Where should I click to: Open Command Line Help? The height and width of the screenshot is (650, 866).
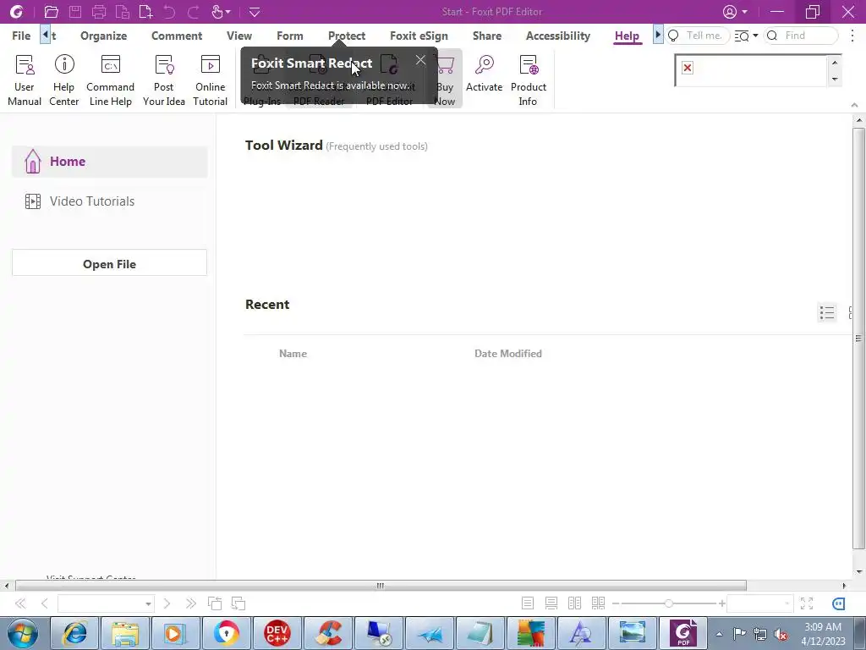click(111, 80)
